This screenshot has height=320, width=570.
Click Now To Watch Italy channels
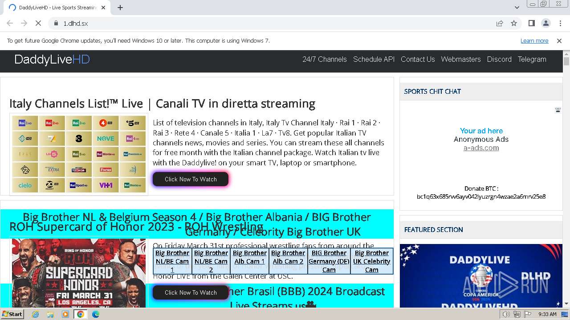[191, 179]
